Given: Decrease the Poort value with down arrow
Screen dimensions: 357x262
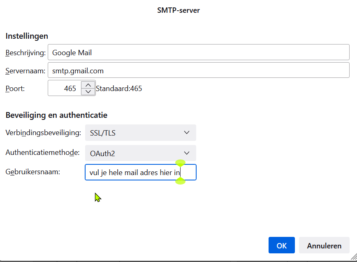Looking at the screenshot, I should [88, 92].
